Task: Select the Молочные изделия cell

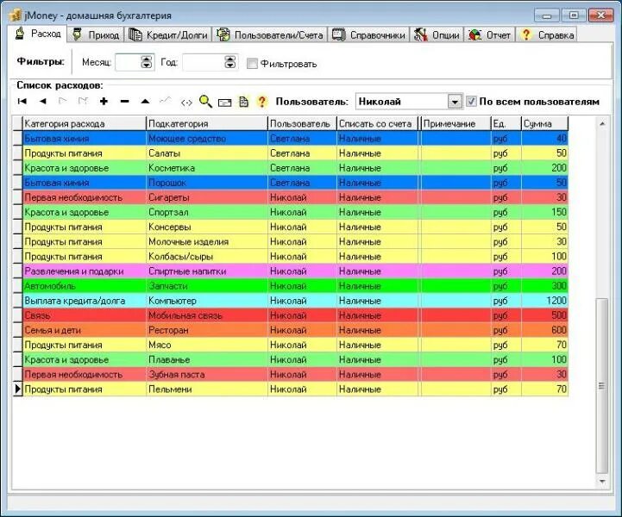Action: click(x=207, y=241)
